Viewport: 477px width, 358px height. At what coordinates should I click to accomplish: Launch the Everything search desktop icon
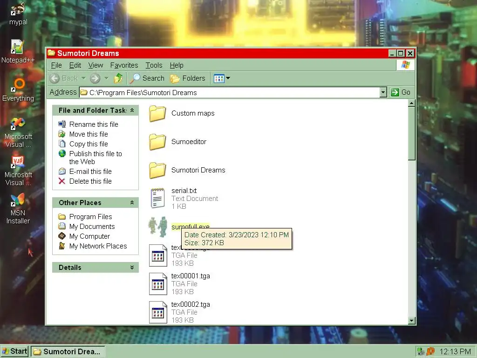click(18, 89)
